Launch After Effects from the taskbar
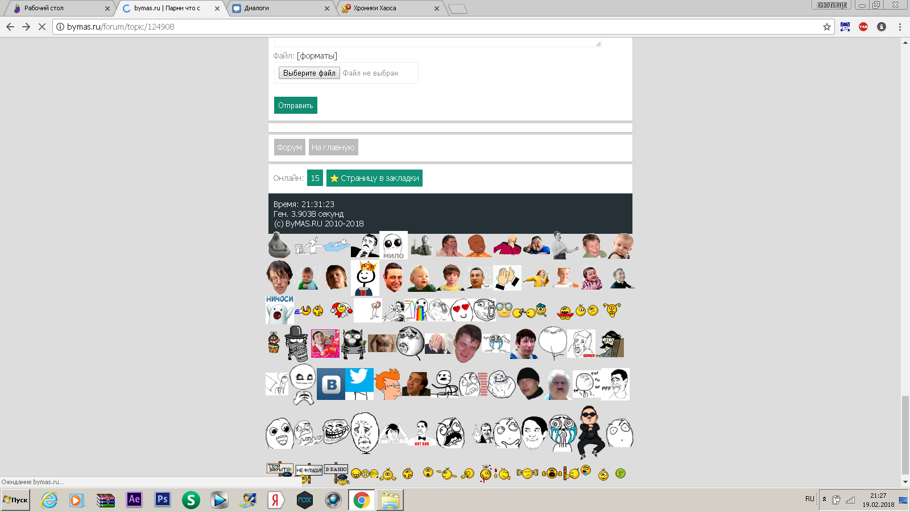 pyautogui.click(x=134, y=500)
